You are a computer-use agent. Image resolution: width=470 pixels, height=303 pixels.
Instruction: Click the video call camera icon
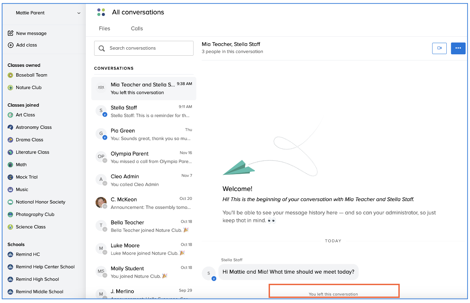[439, 48]
